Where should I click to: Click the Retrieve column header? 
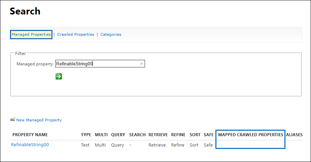coord(158,135)
